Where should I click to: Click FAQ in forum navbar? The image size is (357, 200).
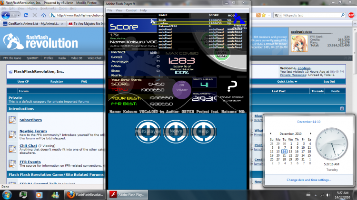pyautogui.click(x=84, y=82)
